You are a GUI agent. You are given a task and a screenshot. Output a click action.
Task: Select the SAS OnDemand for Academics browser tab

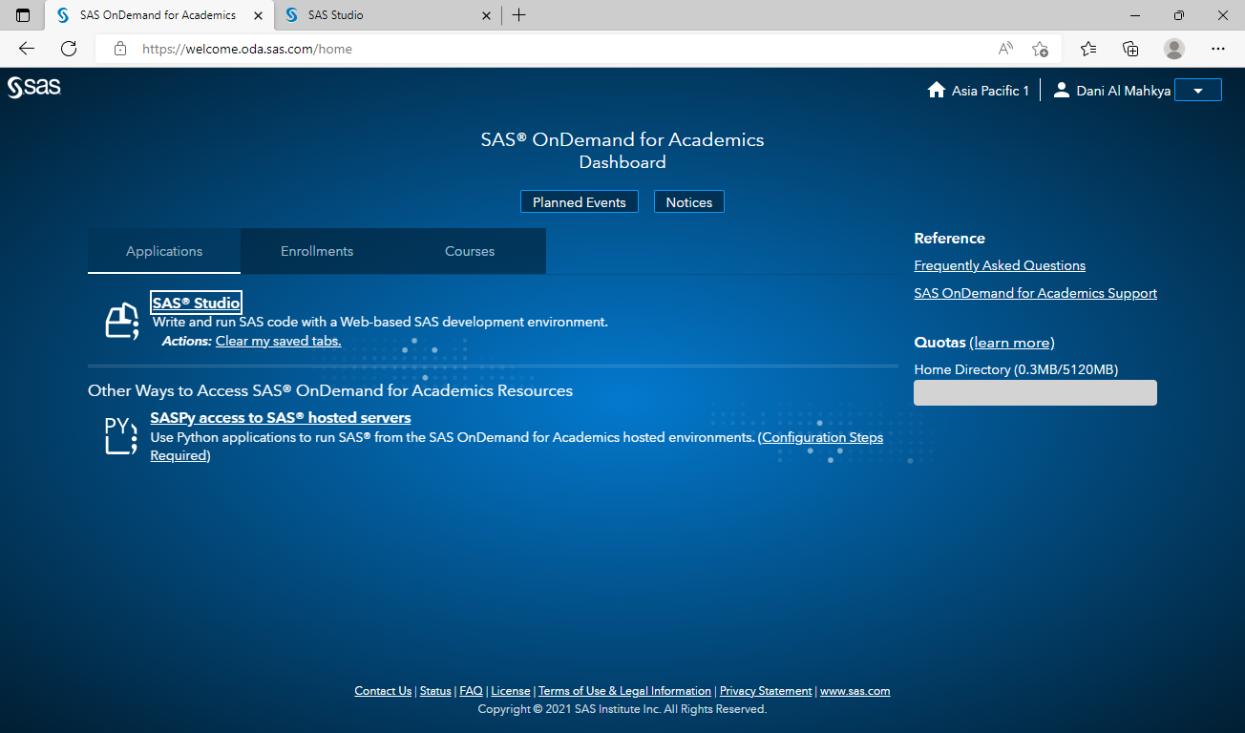tap(158, 15)
